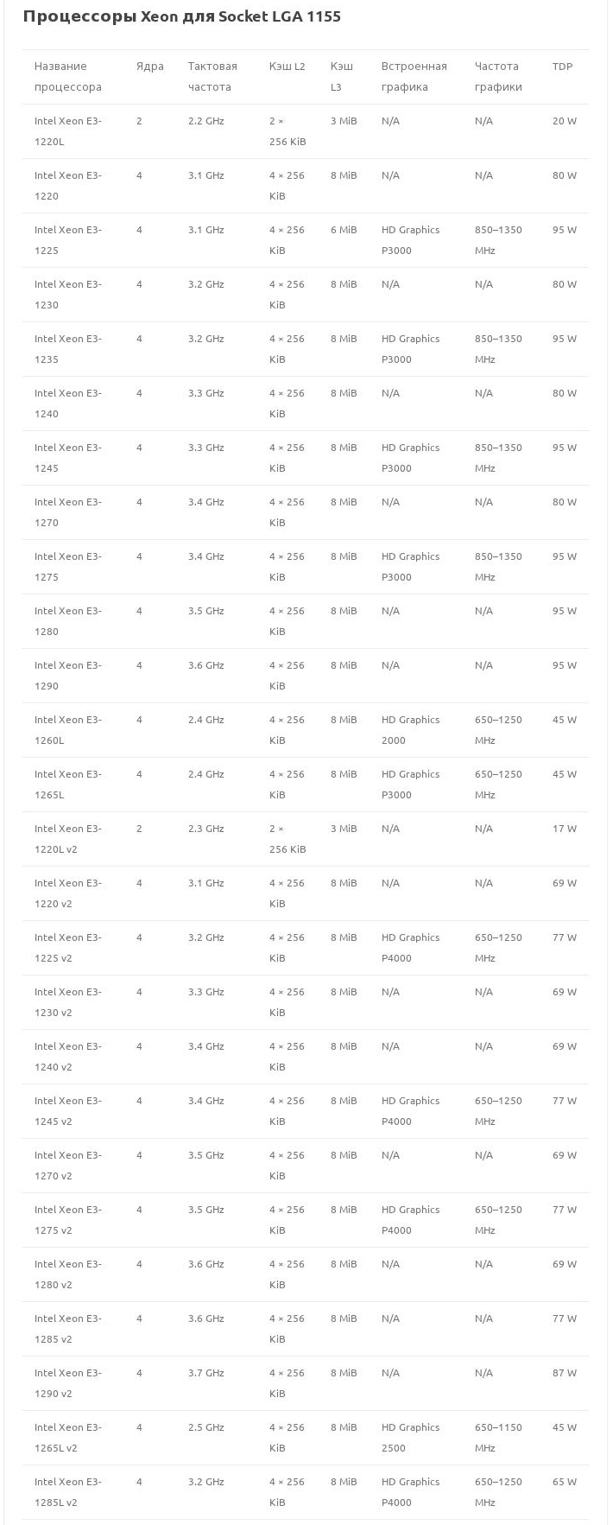Viewport: 613px width, 1525px height.
Task: Click the Intel Xeon E3-1260L processor name
Action: (x=67, y=730)
